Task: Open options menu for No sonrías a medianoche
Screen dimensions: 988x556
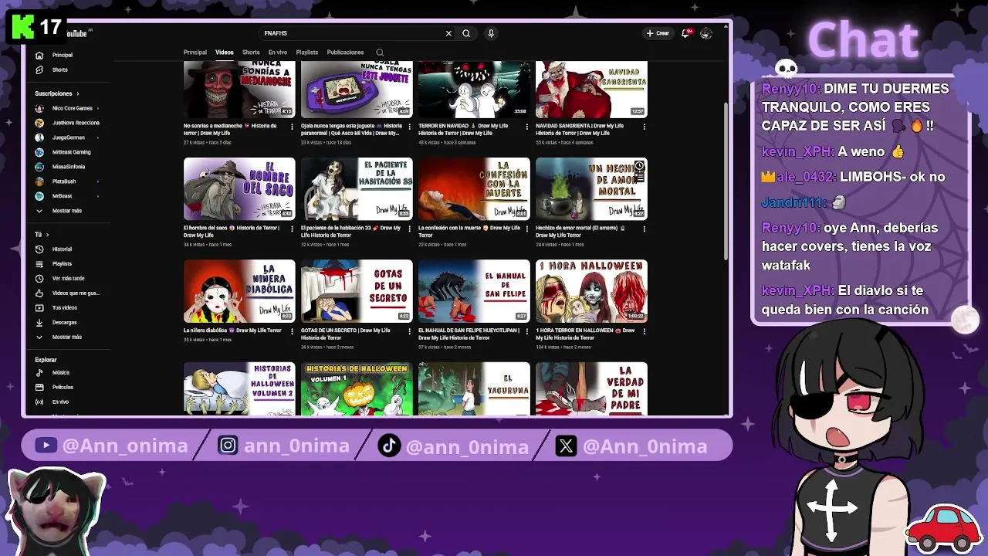Action: (292, 126)
